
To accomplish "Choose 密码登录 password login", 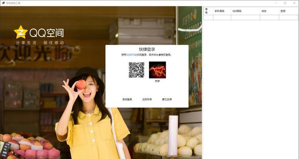I will coord(127,99).
